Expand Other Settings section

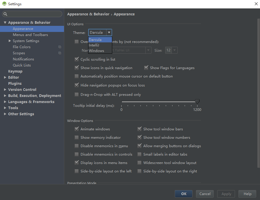pyautogui.click(x=5, y=114)
